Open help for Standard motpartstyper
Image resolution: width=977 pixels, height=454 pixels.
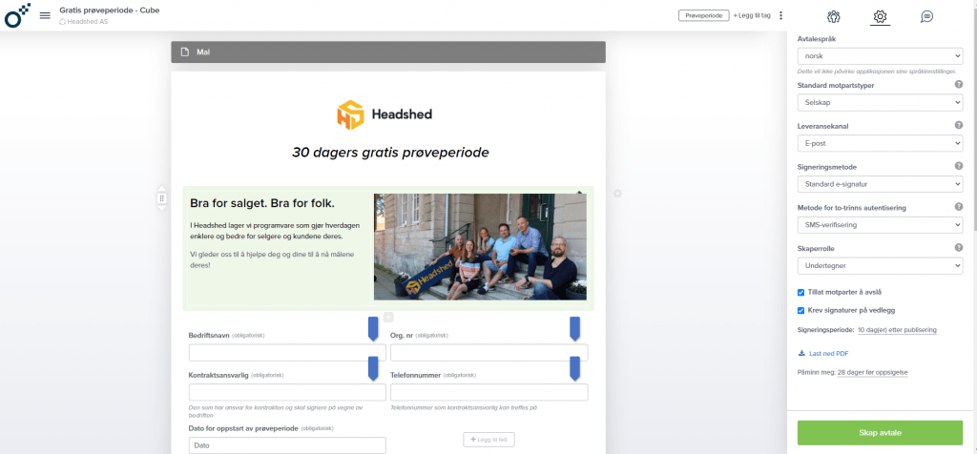958,85
